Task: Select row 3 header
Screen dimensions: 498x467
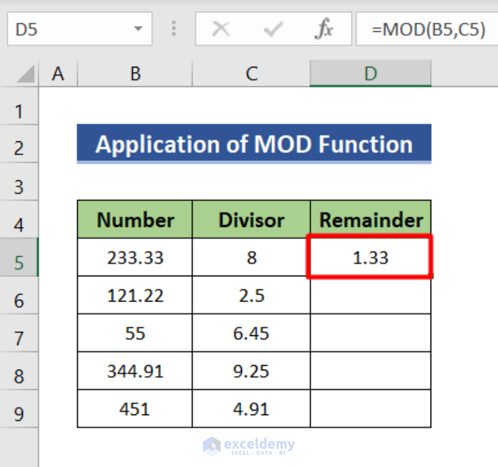Action: 19,182
